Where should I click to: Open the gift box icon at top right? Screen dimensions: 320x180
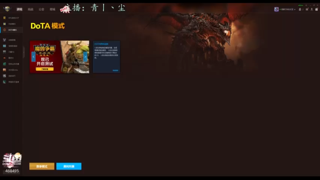pos(316,9)
